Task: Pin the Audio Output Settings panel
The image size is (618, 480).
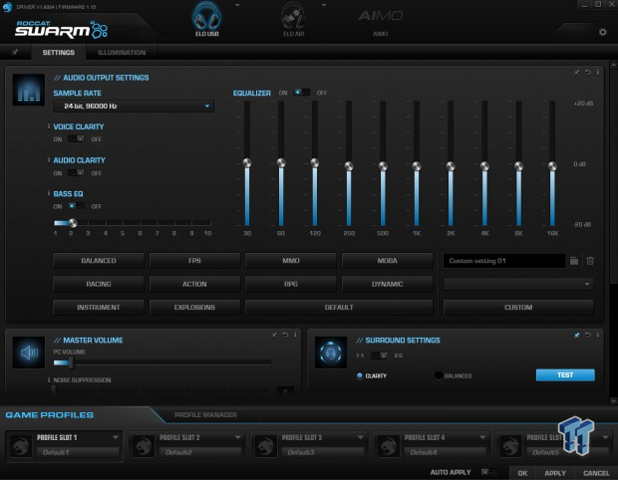Action: click(576, 72)
